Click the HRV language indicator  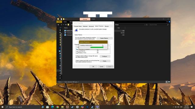181,107
